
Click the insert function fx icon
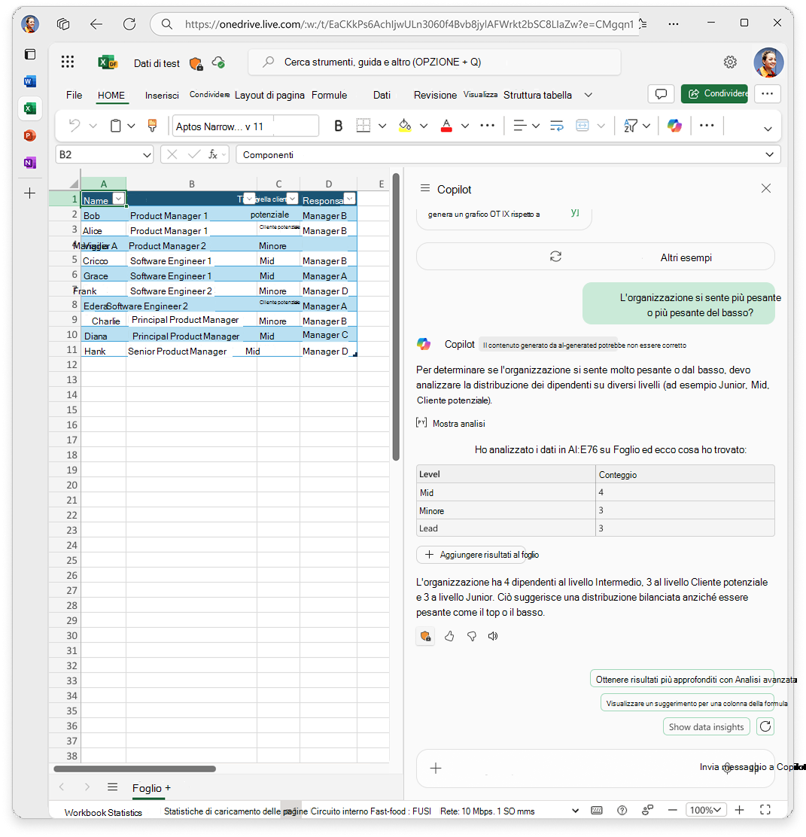click(212, 155)
